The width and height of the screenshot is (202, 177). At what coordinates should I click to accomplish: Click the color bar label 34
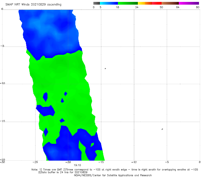(x=137, y=7)
